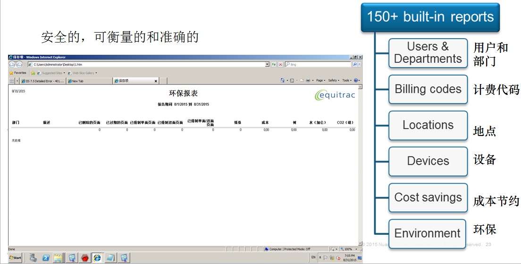Open Windows Explorer folder taskbar icon

tap(59, 258)
